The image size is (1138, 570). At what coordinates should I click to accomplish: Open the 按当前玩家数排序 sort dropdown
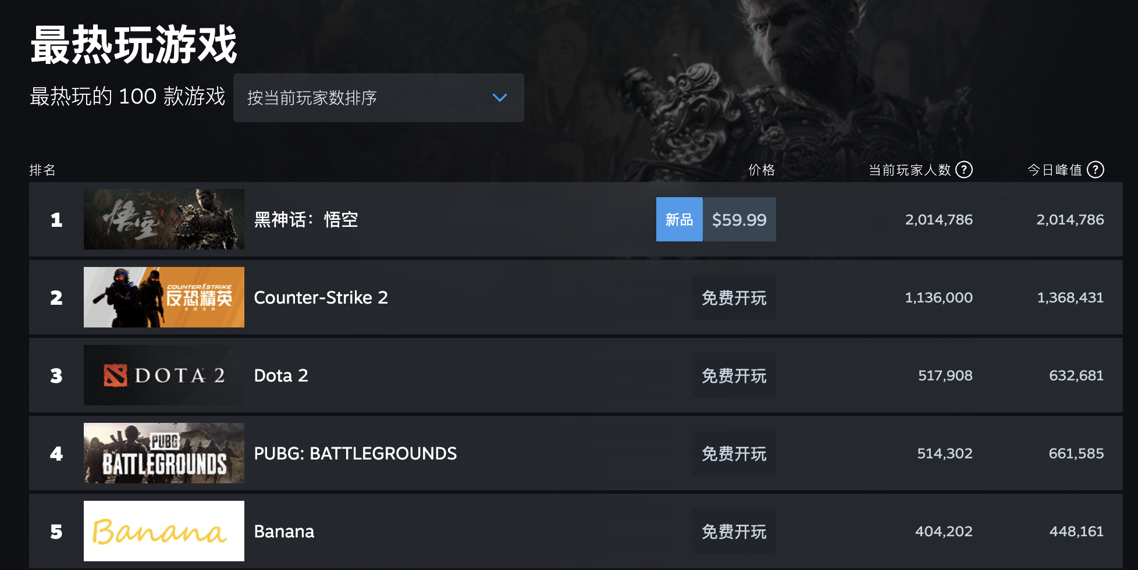(378, 98)
